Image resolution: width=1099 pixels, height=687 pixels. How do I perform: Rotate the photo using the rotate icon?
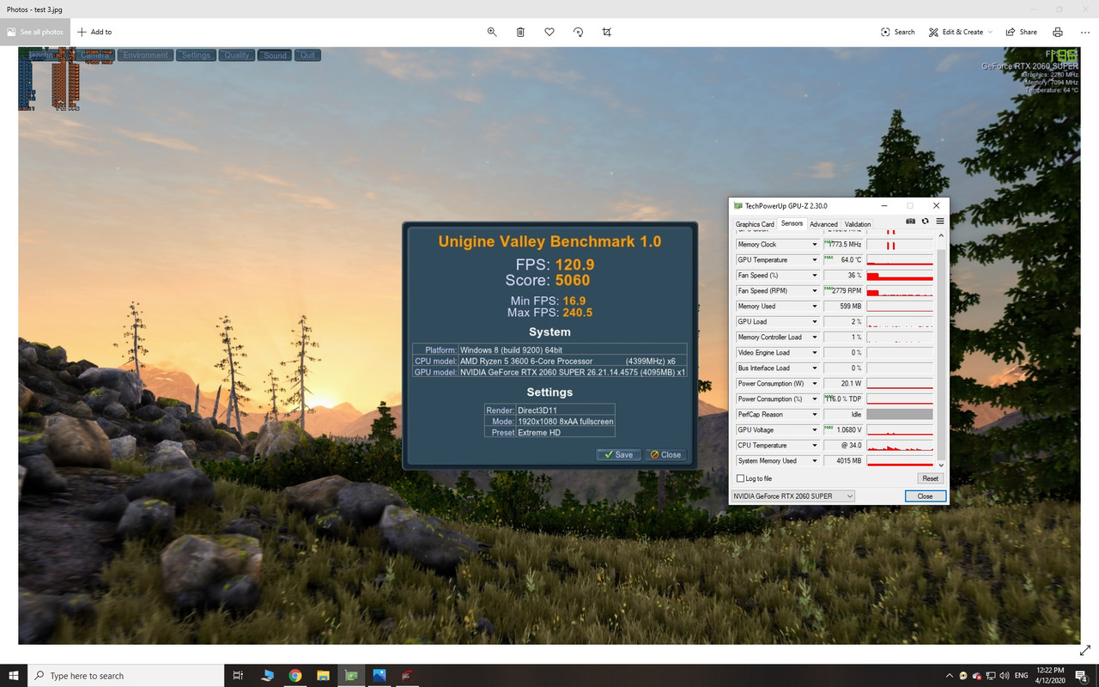pos(578,32)
